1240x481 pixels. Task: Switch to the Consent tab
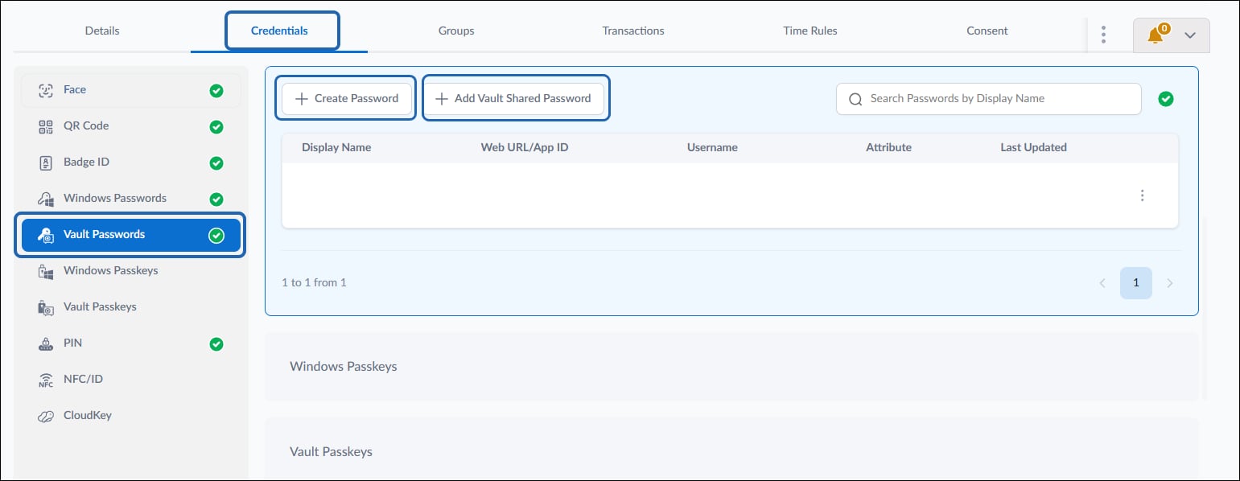(x=987, y=31)
